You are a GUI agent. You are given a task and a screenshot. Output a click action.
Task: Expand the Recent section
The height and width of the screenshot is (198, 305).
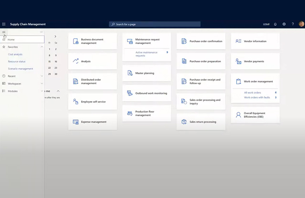click(42, 76)
